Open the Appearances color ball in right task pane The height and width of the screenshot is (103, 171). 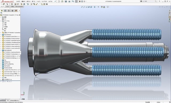pos(170,19)
